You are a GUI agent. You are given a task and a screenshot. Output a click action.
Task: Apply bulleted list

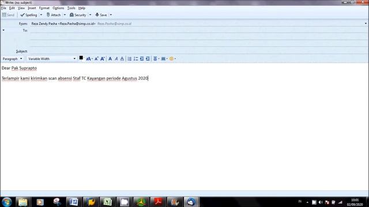click(x=130, y=59)
